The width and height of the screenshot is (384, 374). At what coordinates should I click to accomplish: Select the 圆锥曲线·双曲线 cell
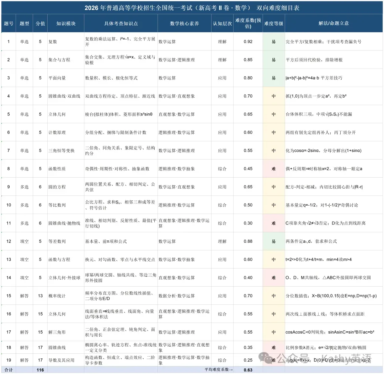click(66, 96)
